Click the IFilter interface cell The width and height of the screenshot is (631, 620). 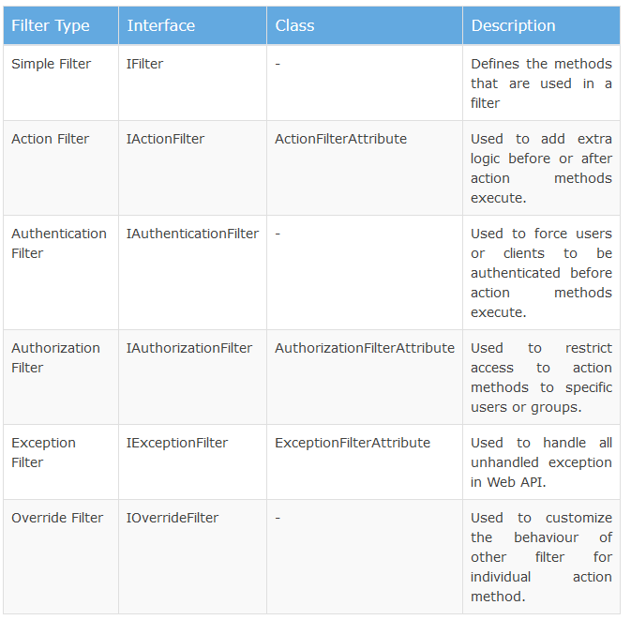[147, 64]
